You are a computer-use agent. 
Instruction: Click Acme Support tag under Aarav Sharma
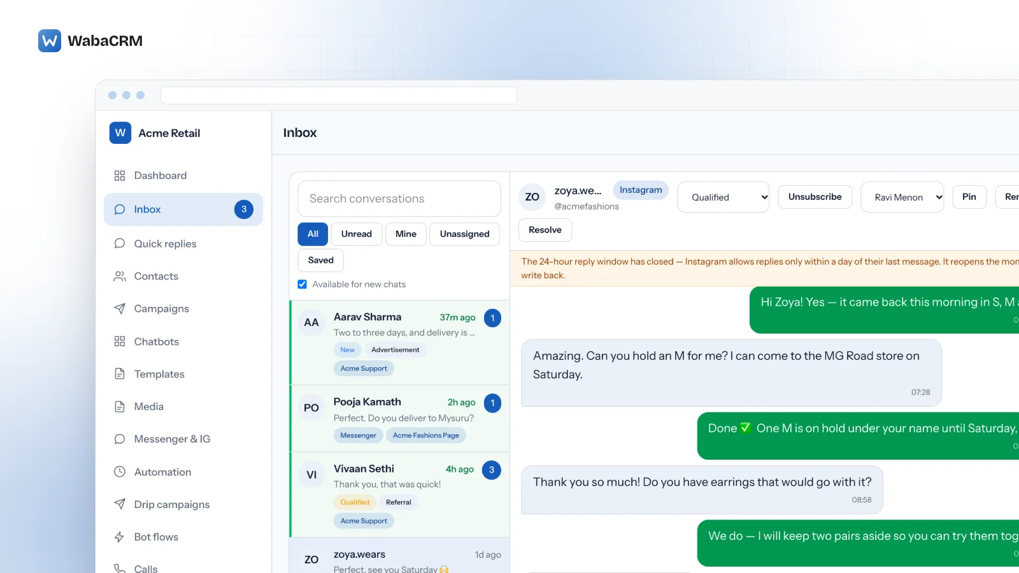pos(364,369)
